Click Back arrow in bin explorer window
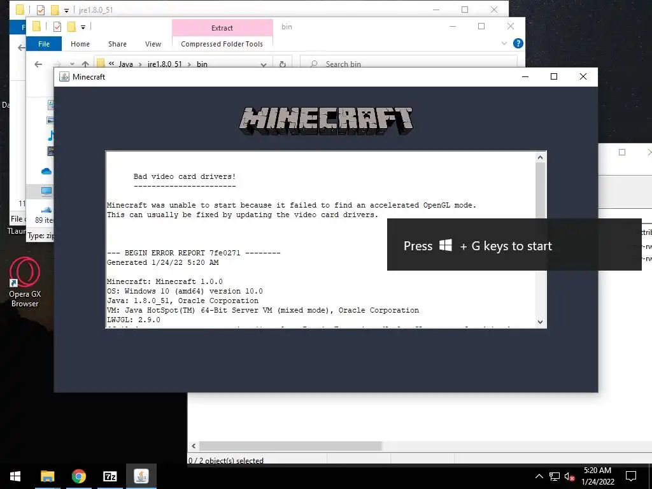Viewport: 652px width, 489px height. coord(38,64)
